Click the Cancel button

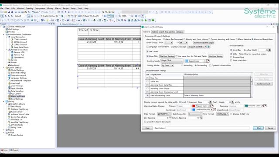tap(270, 128)
